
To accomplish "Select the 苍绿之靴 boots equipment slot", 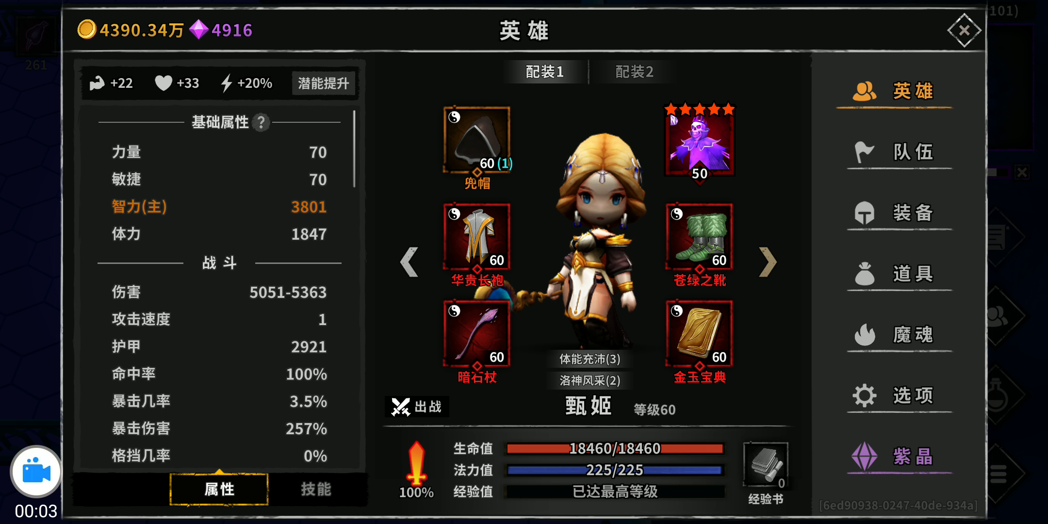I will pyautogui.click(x=699, y=237).
